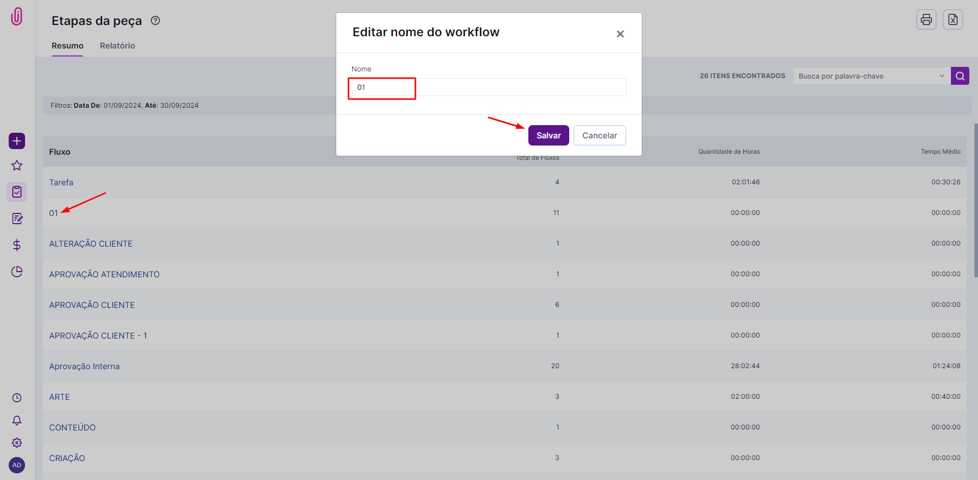978x480 pixels.
Task: Click the Nome input field
Action: tap(488, 87)
